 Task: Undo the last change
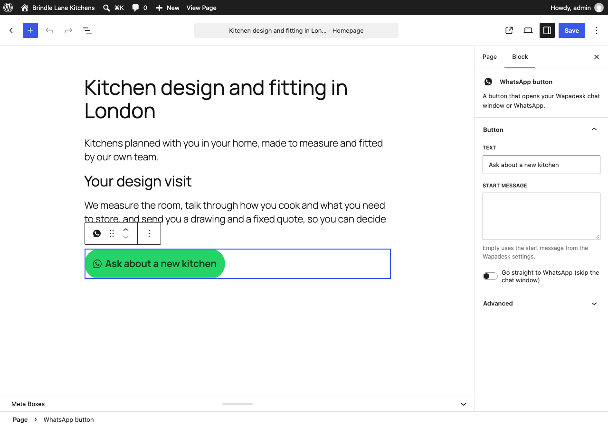click(x=49, y=30)
